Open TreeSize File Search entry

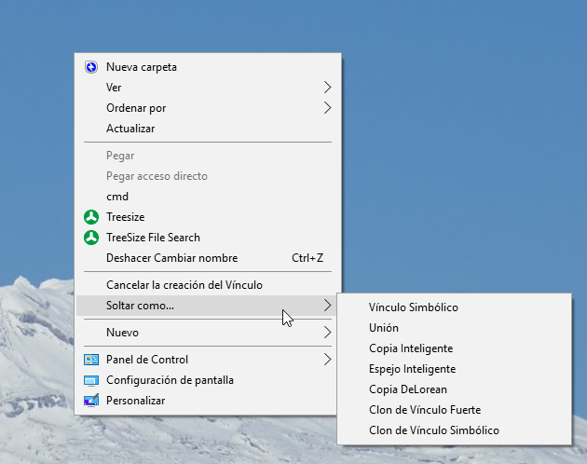tap(208, 238)
